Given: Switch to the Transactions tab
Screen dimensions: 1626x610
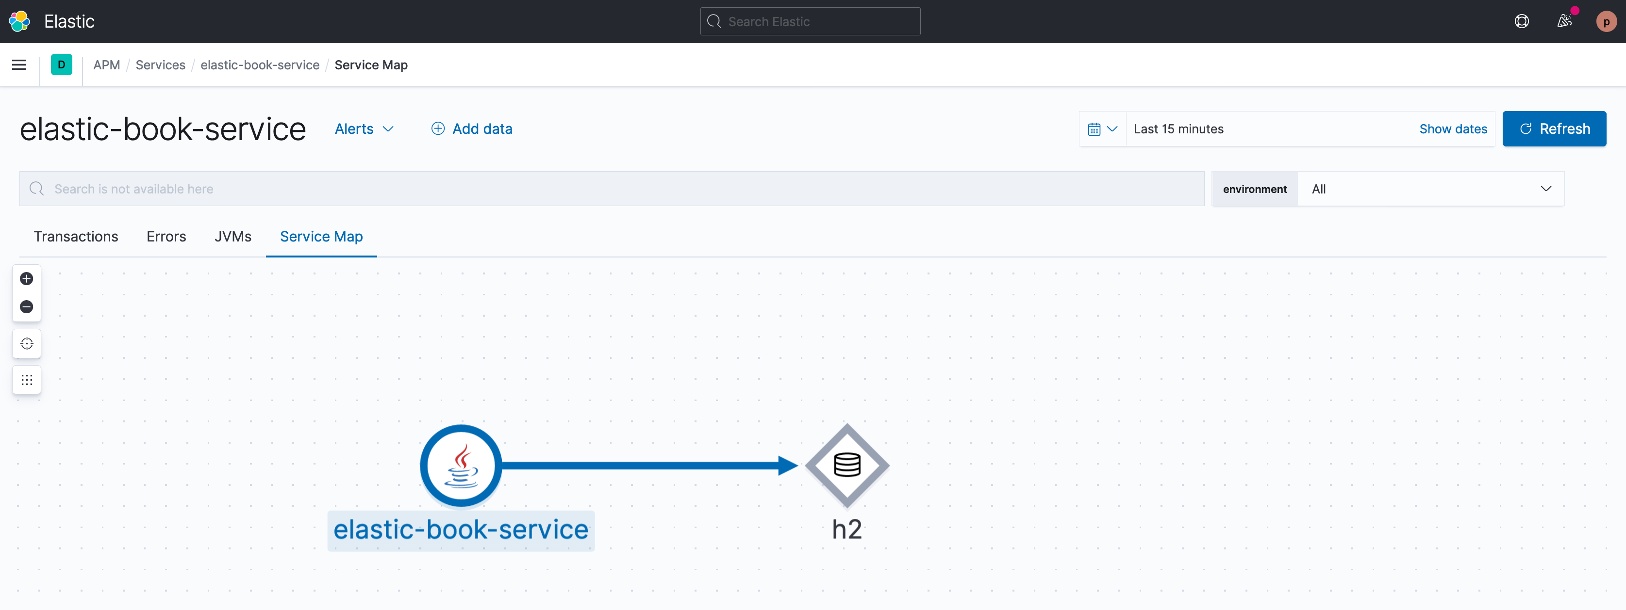Looking at the screenshot, I should (76, 237).
